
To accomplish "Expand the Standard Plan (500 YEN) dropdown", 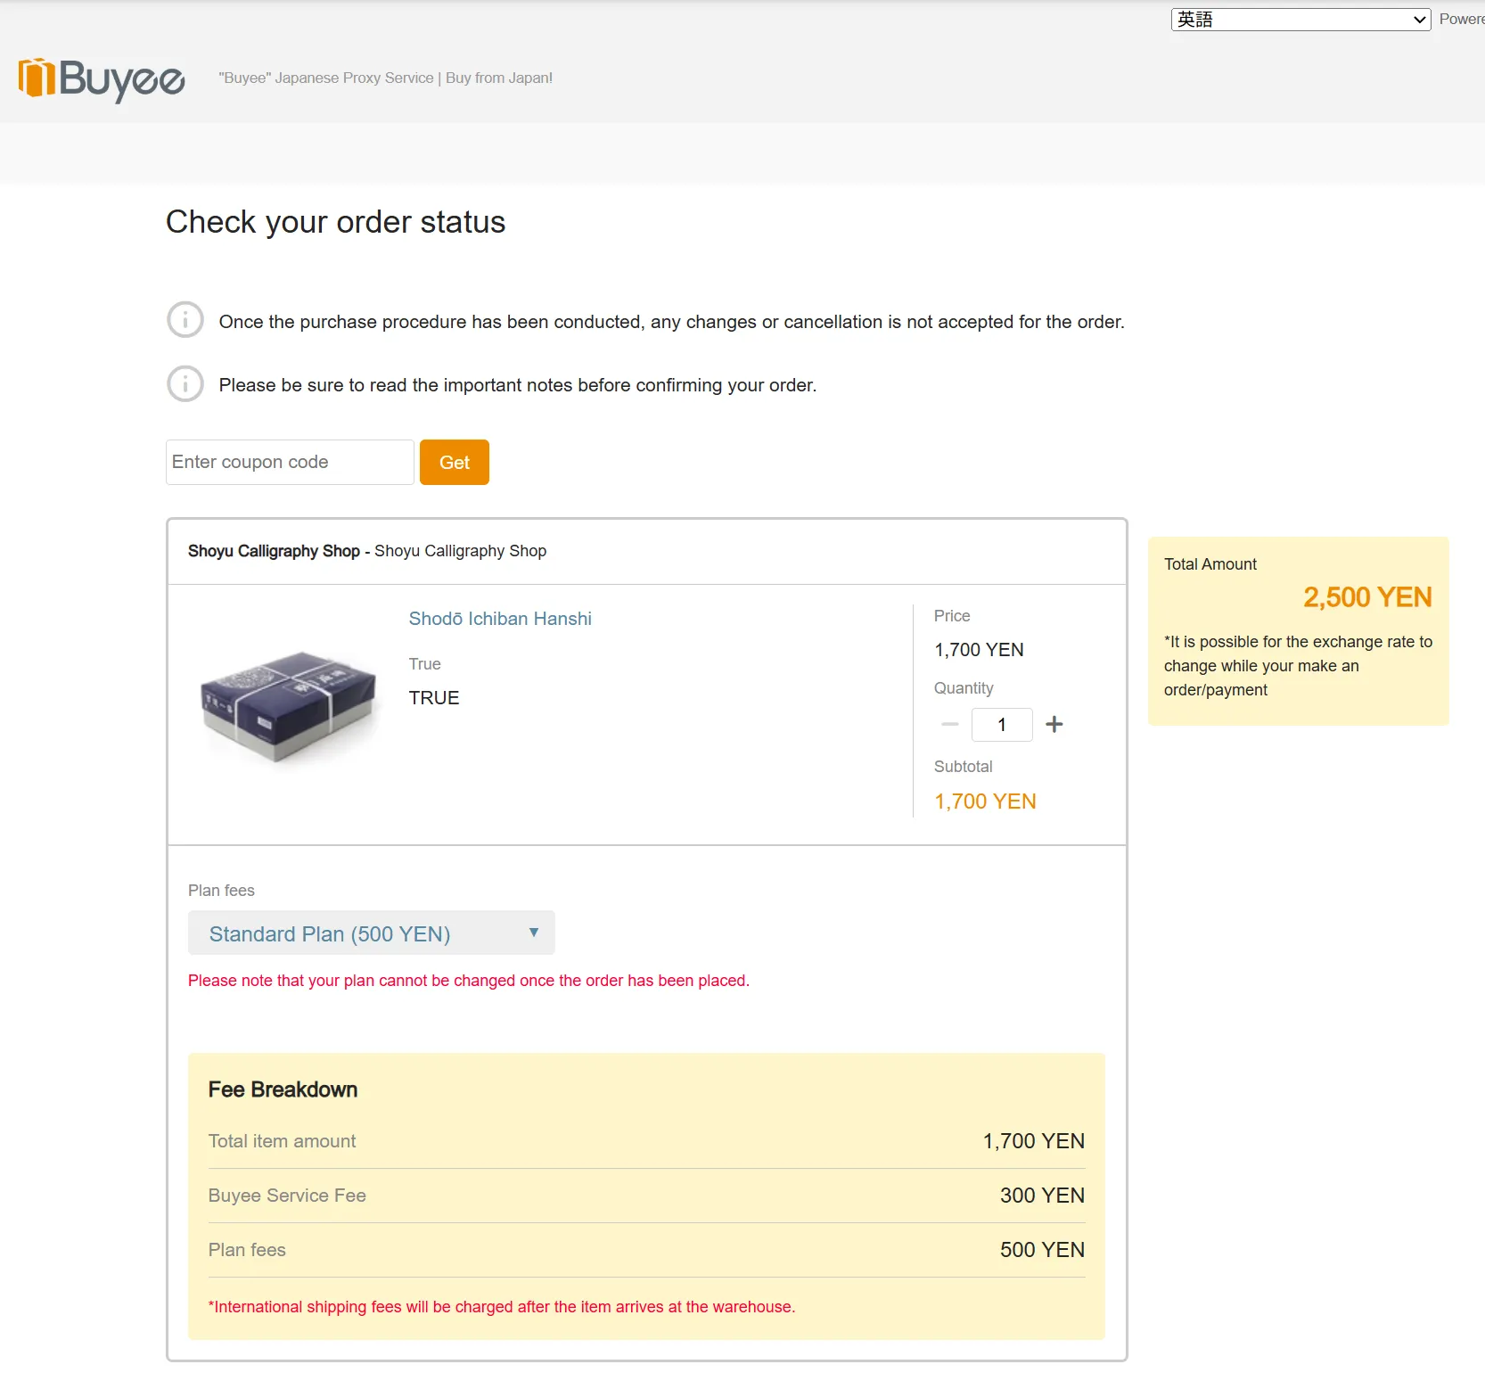I will point(371,933).
